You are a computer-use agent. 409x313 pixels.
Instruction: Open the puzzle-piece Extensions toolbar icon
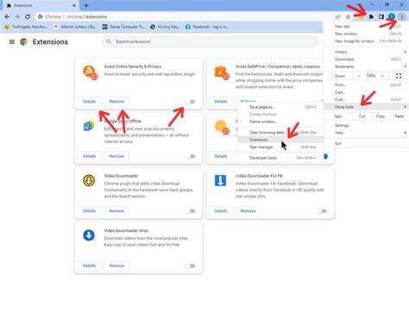point(371,16)
